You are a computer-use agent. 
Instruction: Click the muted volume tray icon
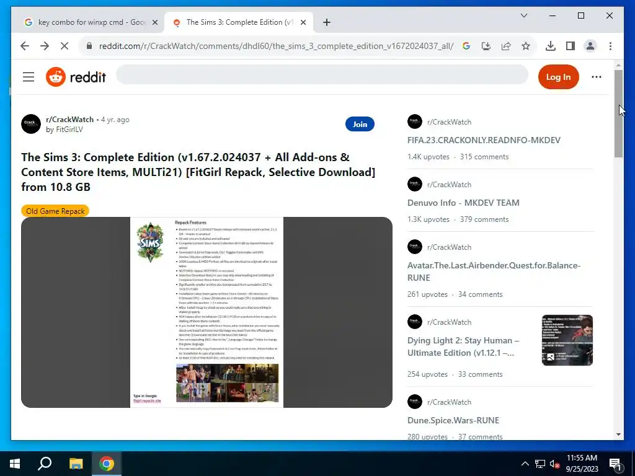pos(554,464)
